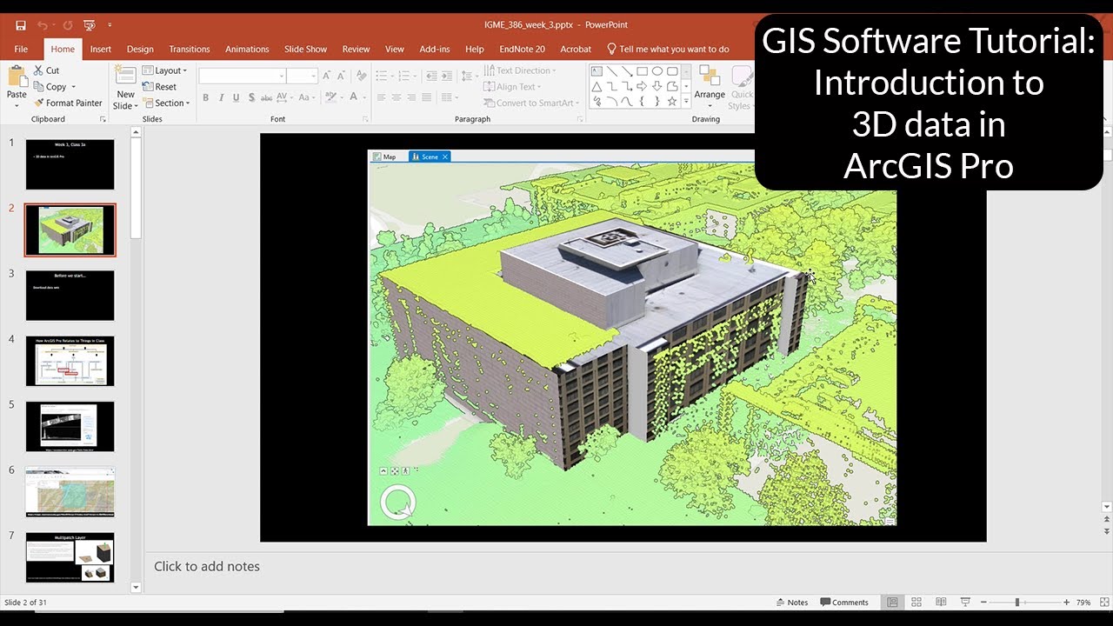Click the Reset slide button
Image resolution: width=1113 pixels, height=626 pixels.
coord(160,87)
